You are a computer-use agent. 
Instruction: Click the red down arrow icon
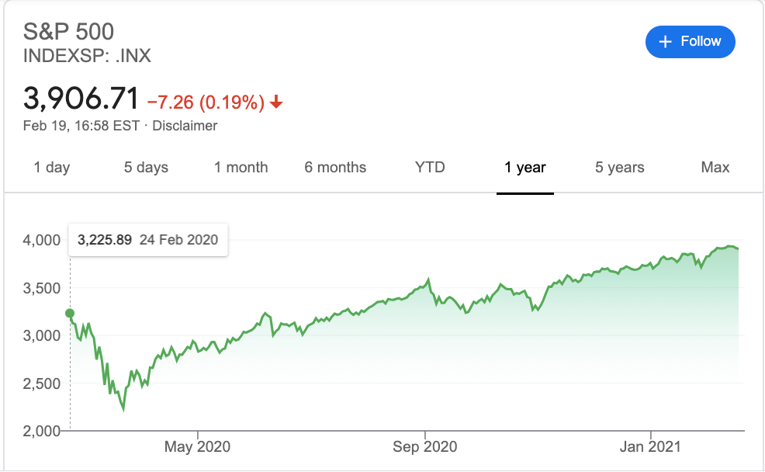point(277,102)
